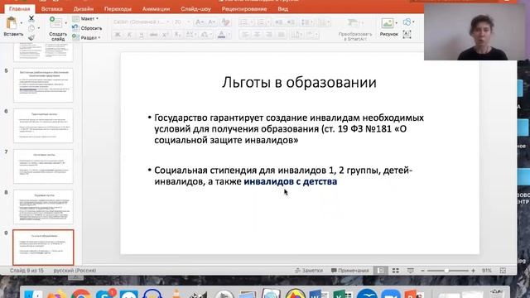Switch to the Рецензирование tab
Screen dimensions: 530x298
(244, 9)
